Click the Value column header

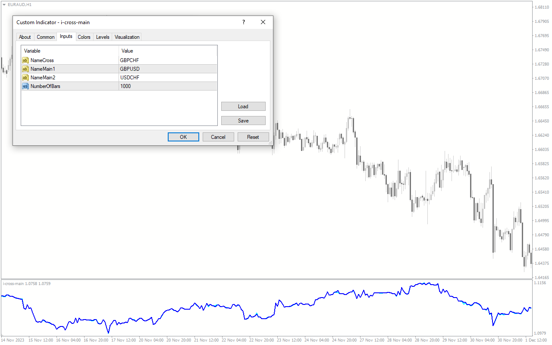coord(168,51)
